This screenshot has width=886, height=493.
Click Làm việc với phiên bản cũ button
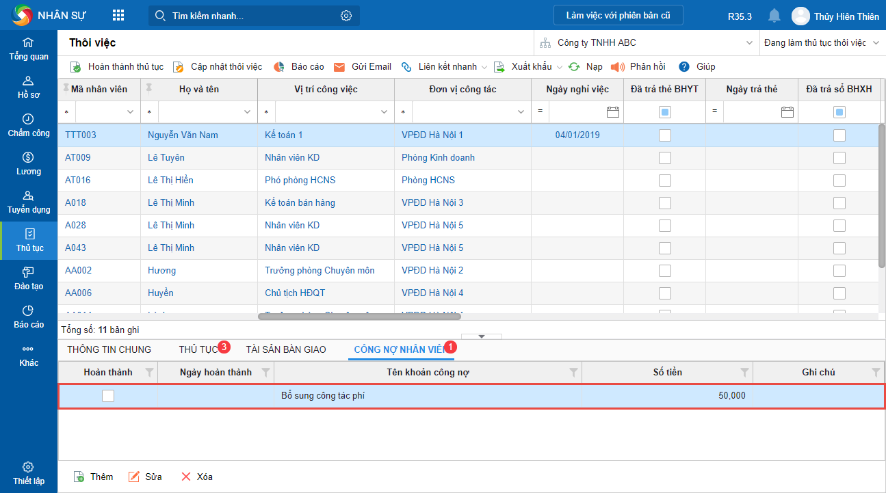[618, 15]
